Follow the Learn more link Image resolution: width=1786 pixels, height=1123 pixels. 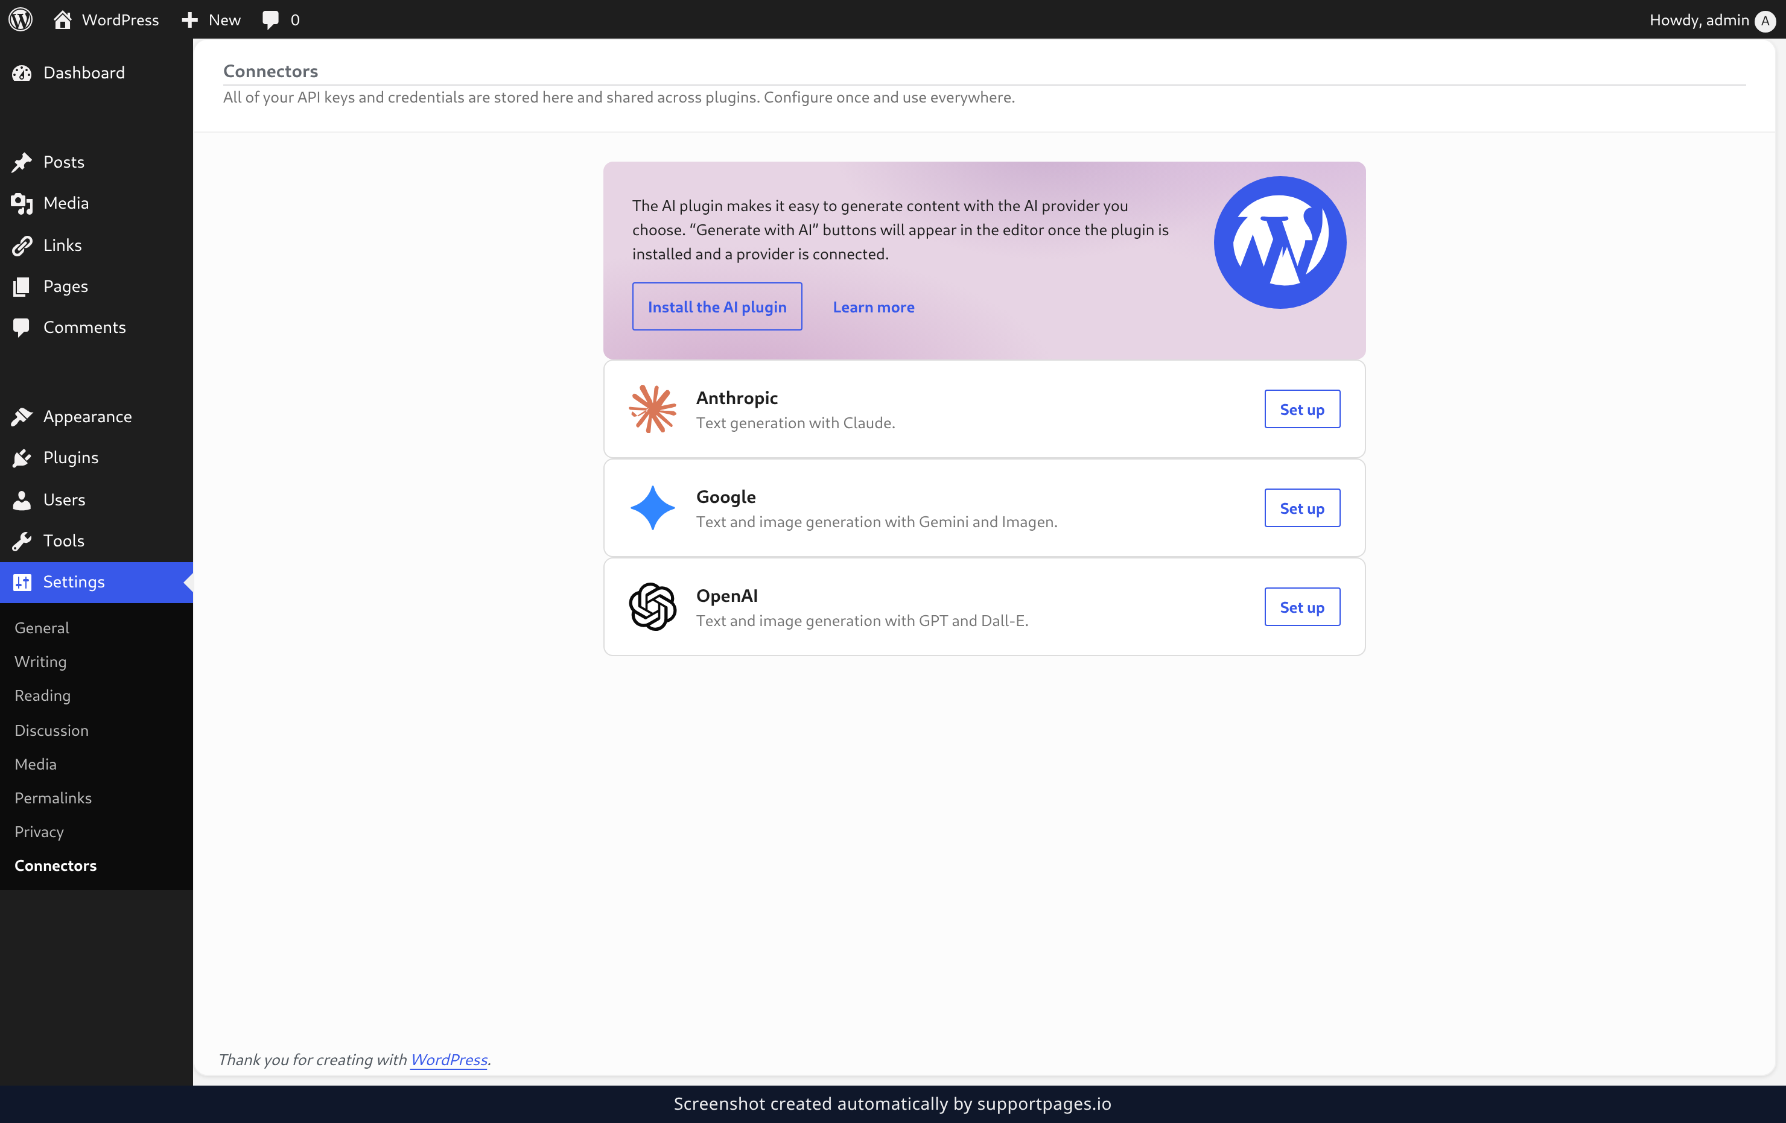tap(873, 307)
